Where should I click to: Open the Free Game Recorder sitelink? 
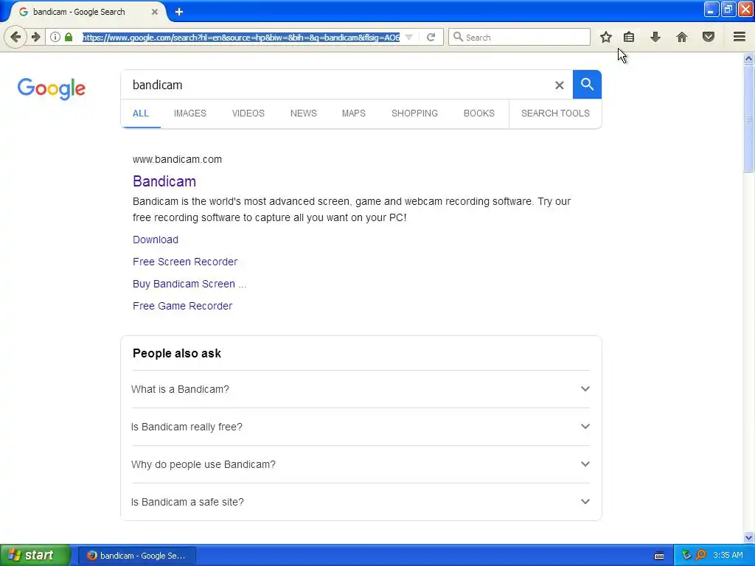pos(183,306)
